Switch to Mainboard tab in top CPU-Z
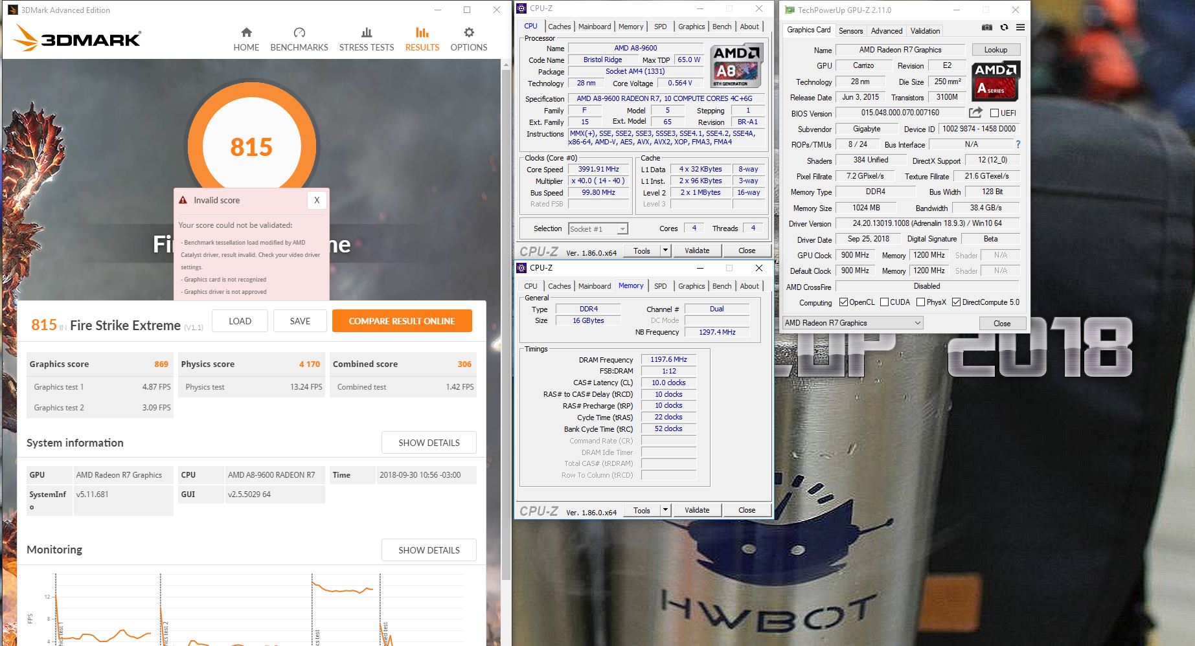The height and width of the screenshot is (646, 1195). (x=595, y=27)
